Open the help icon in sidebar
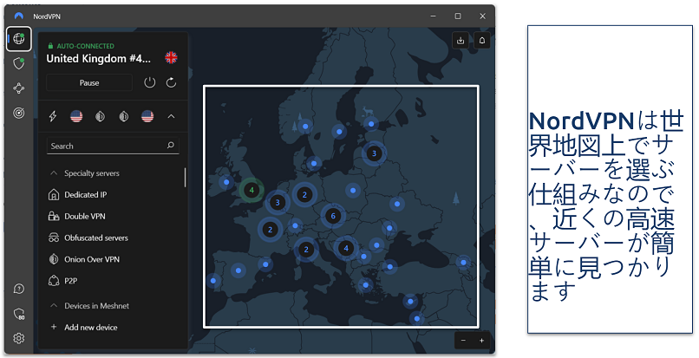The image size is (699, 358). click(x=18, y=289)
